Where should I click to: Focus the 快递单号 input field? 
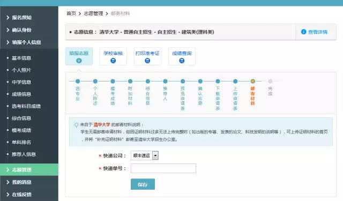[x=163, y=168]
